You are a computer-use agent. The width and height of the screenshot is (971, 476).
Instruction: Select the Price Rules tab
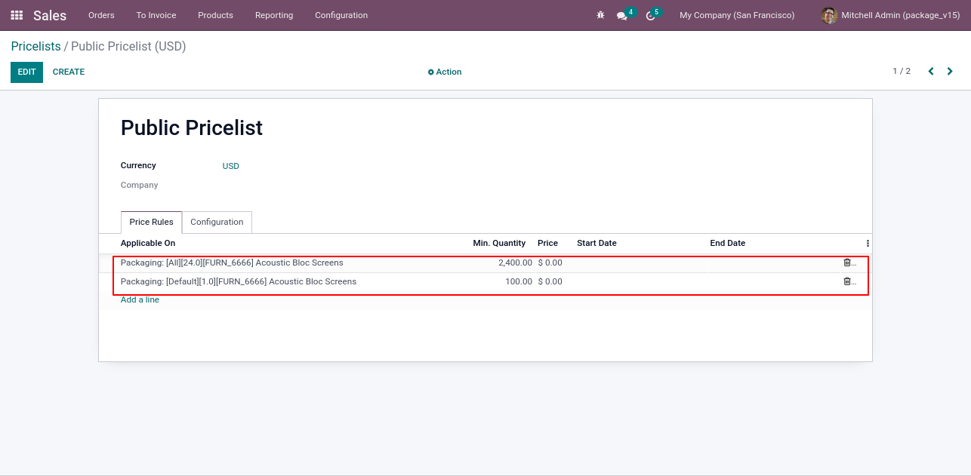click(x=151, y=223)
